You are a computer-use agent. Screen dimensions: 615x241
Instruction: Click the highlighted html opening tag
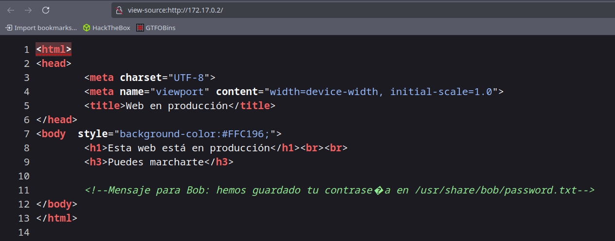coord(54,49)
